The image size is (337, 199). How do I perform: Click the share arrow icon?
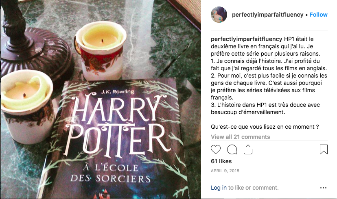pyautogui.click(x=248, y=149)
